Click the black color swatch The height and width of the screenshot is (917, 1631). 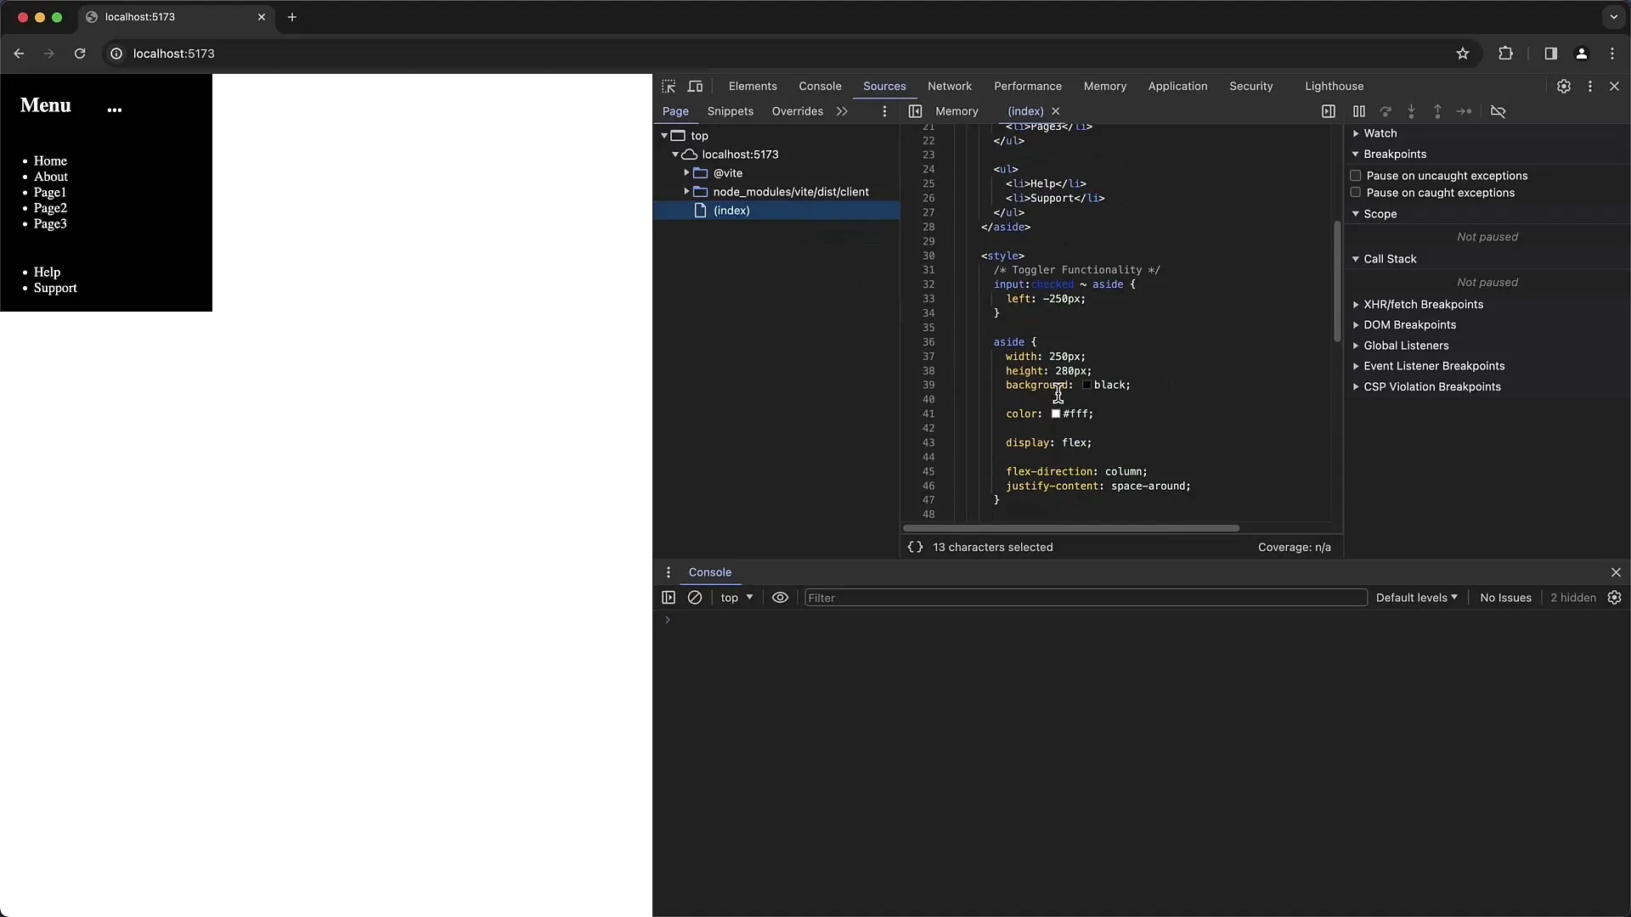[x=1087, y=385]
